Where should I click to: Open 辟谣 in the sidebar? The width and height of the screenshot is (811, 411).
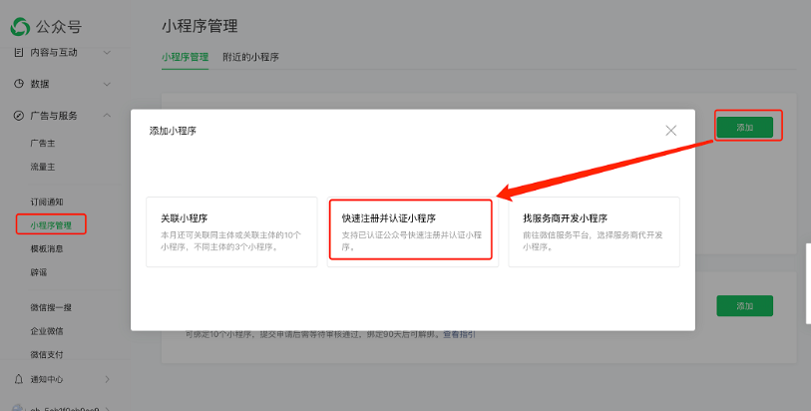point(38,272)
